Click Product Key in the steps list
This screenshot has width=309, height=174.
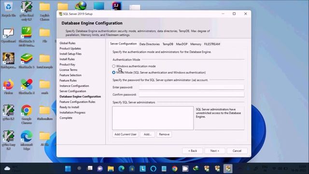pyautogui.click(x=67, y=64)
